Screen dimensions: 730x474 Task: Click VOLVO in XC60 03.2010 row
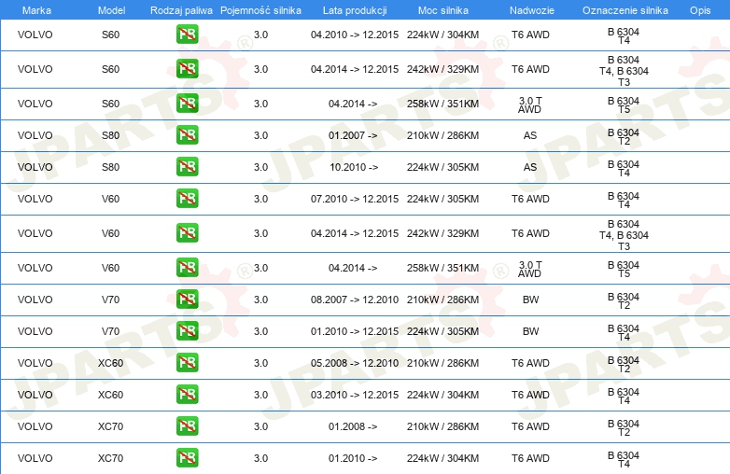pos(35,395)
